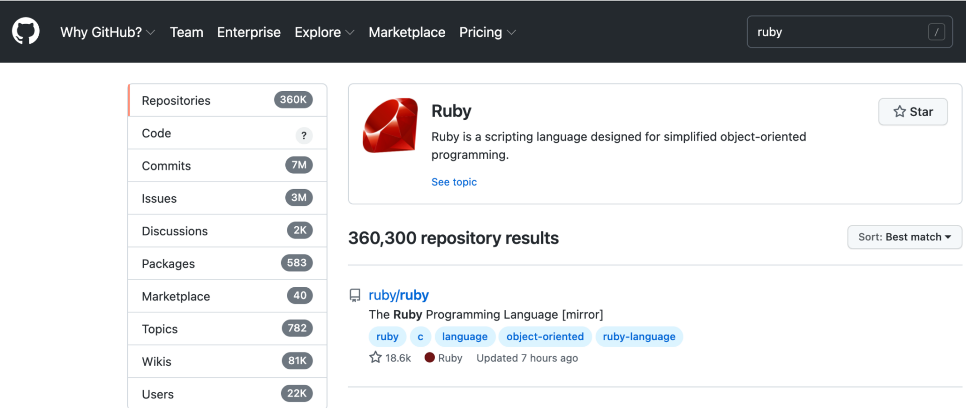
Task: Click the 7M commits count badge
Action: (x=299, y=165)
